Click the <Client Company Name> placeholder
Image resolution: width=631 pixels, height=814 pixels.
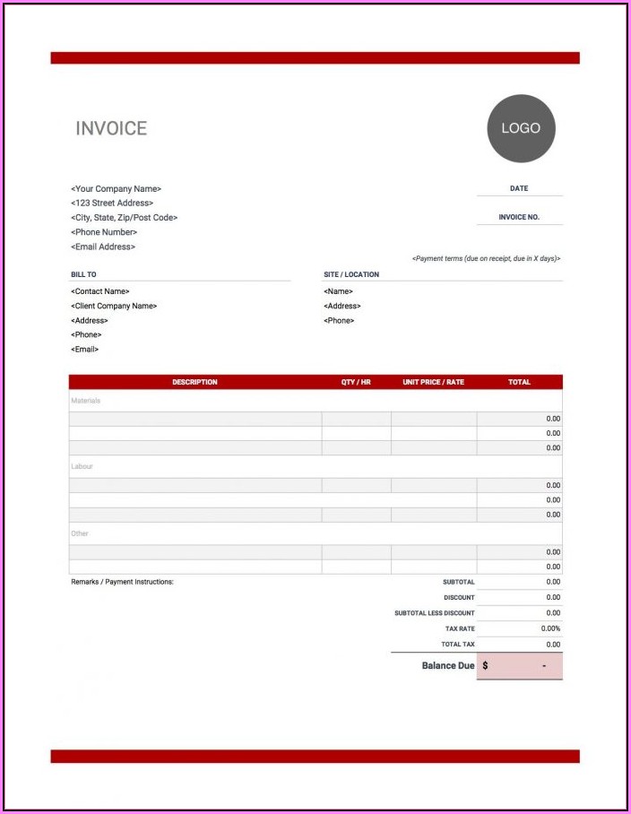pyautogui.click(x=114, y=306)
